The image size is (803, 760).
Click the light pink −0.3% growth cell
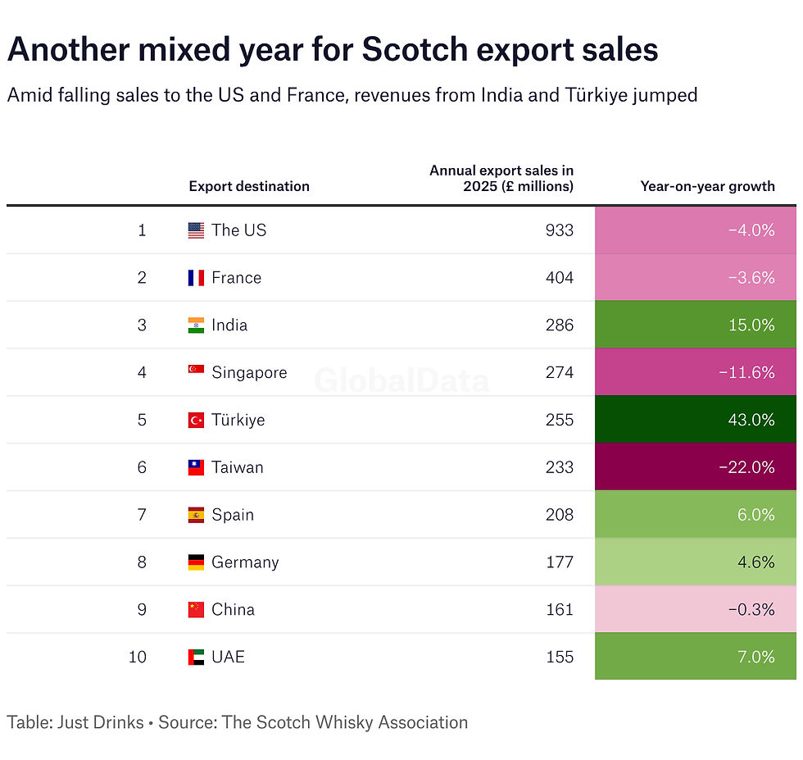click(x=696, y=609)
